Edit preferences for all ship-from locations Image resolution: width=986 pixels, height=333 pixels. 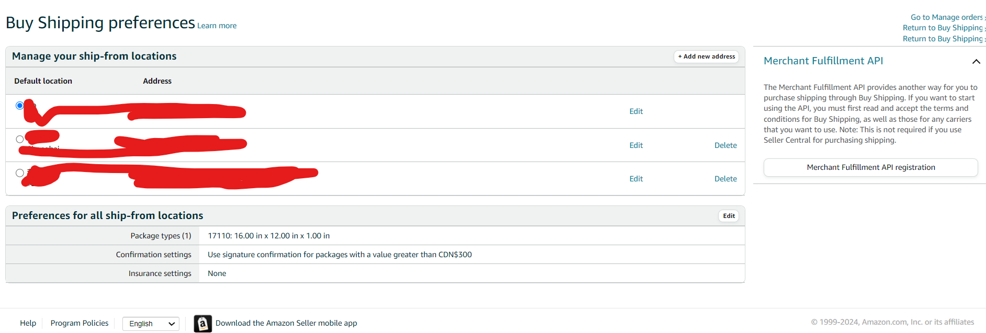[729, 216]
